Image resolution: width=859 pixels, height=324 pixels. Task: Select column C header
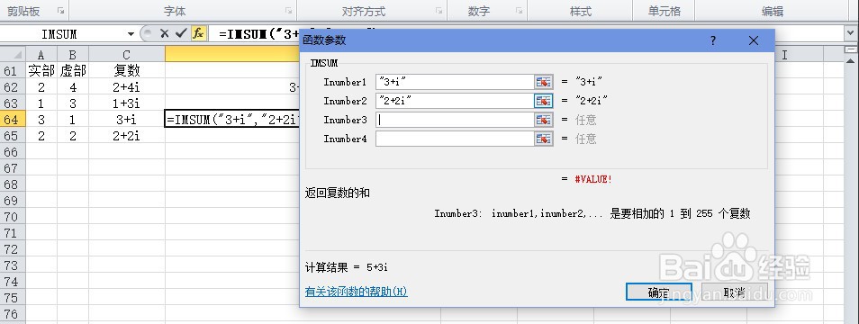127,55
